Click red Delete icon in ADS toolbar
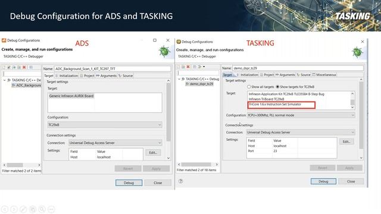This screenshot has width=381, height=214. click(24, 67)
